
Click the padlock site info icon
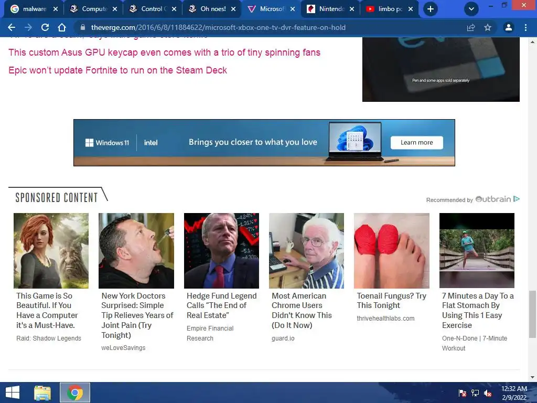coord(82,27)
